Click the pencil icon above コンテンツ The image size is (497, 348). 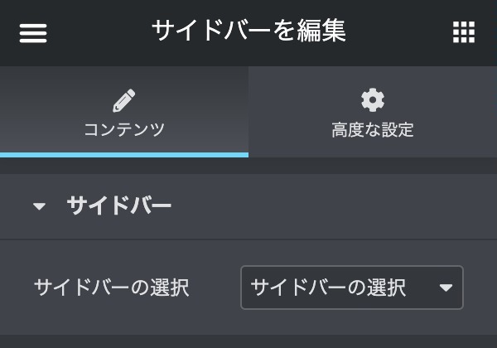point(124,101)
